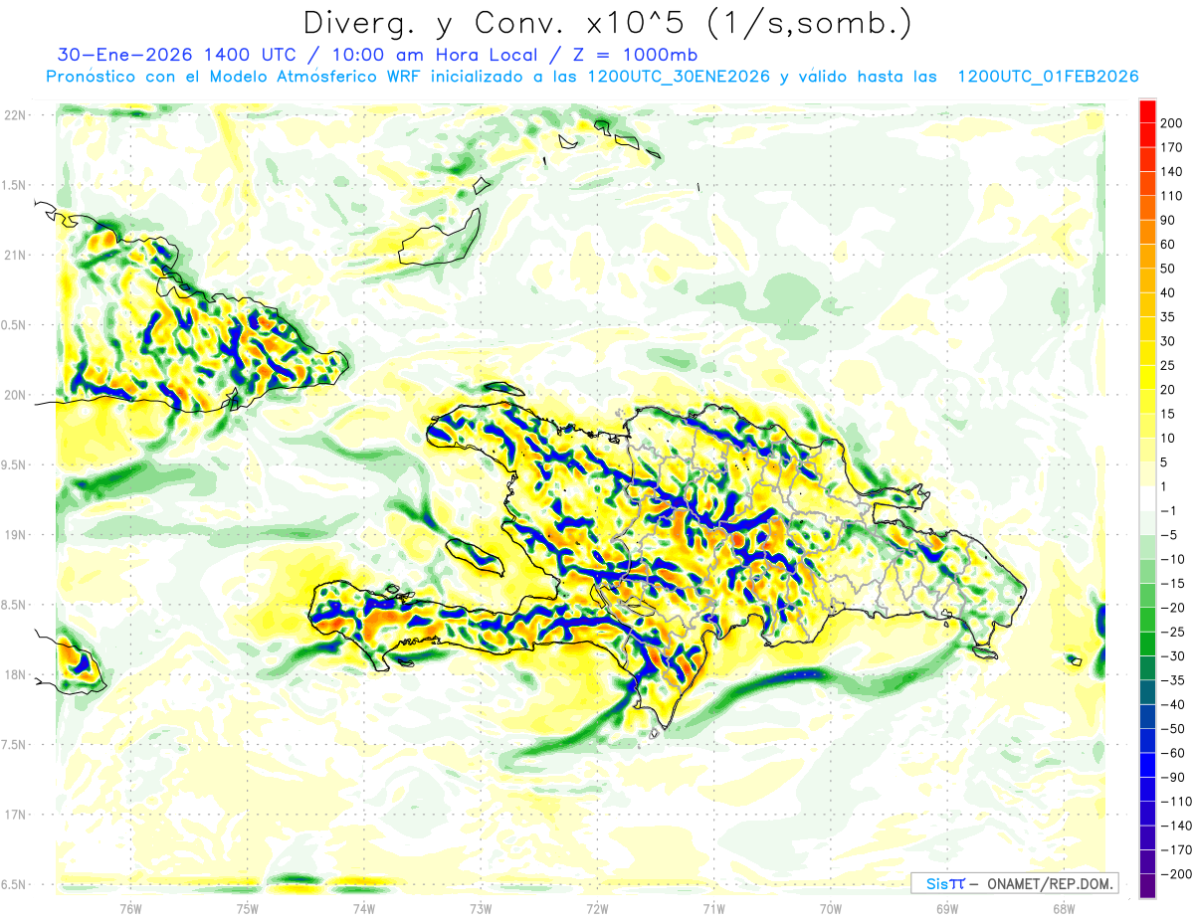Click the colorbar segment between -25 and -30
The height and width of the screenshot is (922, 1194).
coord(1147,644)
